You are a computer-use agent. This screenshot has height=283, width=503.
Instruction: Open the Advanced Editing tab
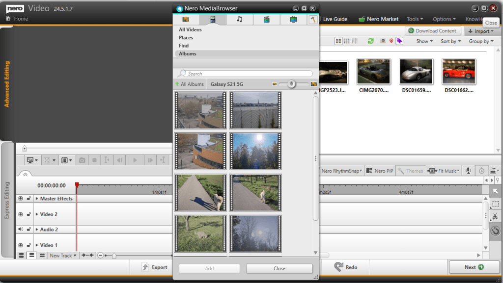click(x=7, y=83)
